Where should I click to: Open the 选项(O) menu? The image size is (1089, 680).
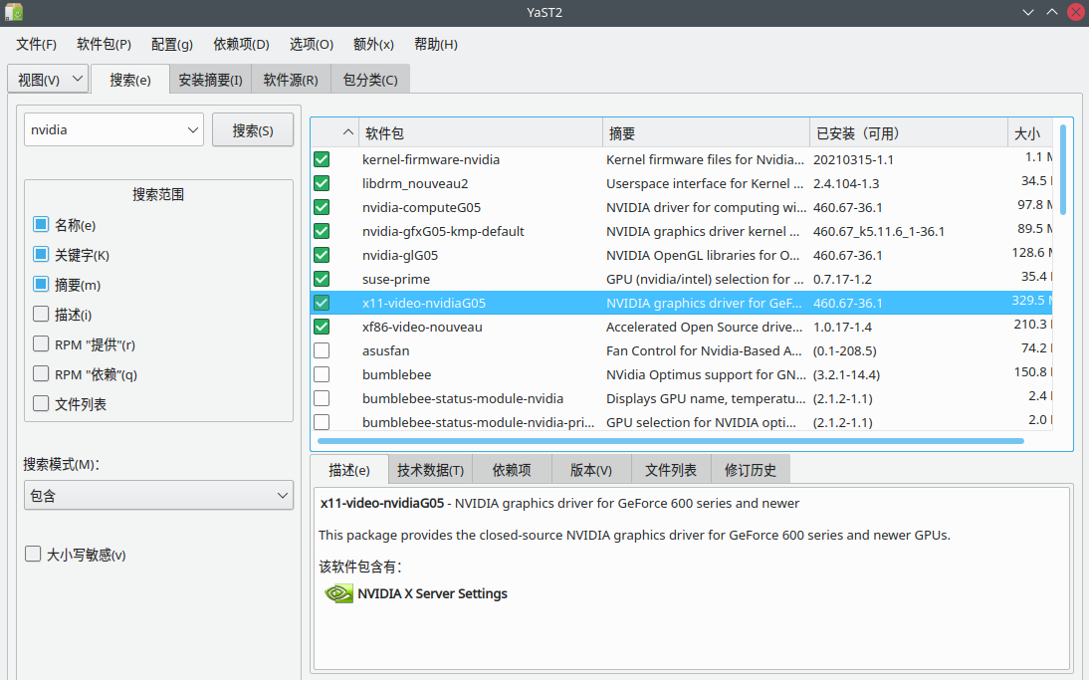click(312, 45)
